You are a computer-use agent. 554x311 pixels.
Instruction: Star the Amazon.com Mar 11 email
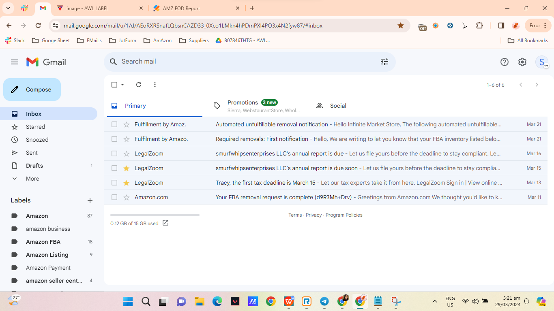127,197
